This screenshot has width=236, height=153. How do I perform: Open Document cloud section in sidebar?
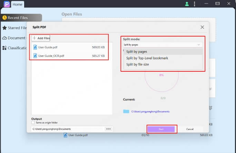click(x=14, y=38)
